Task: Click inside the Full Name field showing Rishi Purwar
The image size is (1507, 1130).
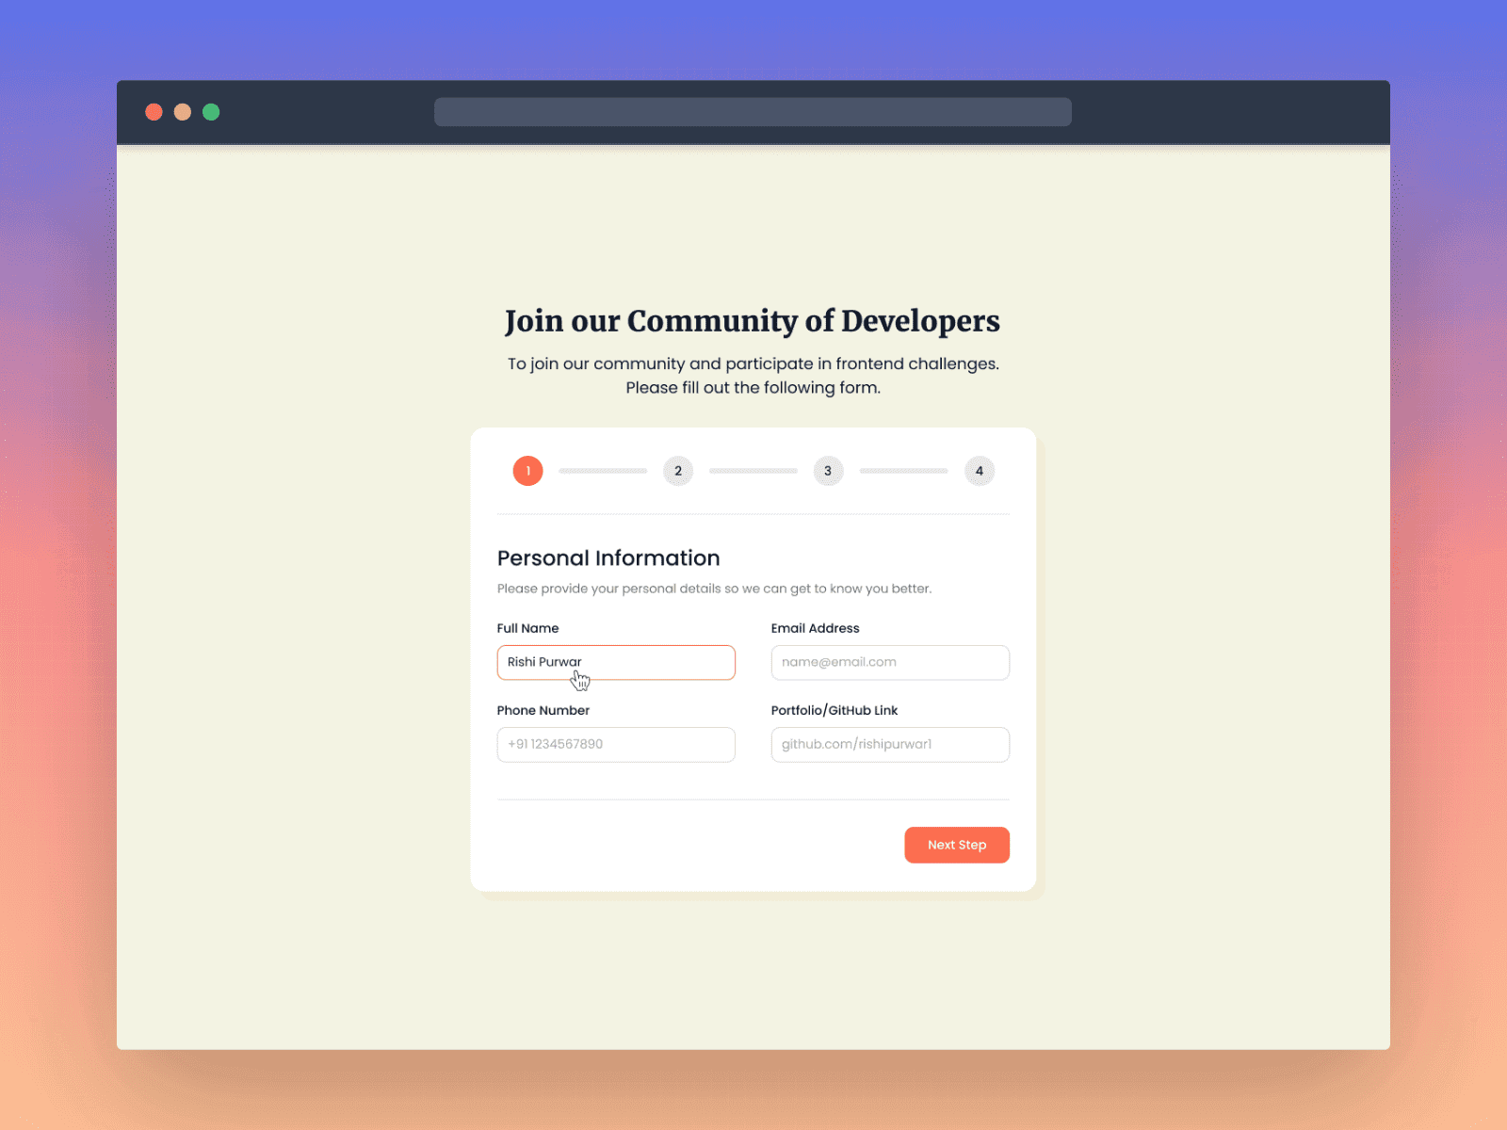Action: [x=616, y=662]
